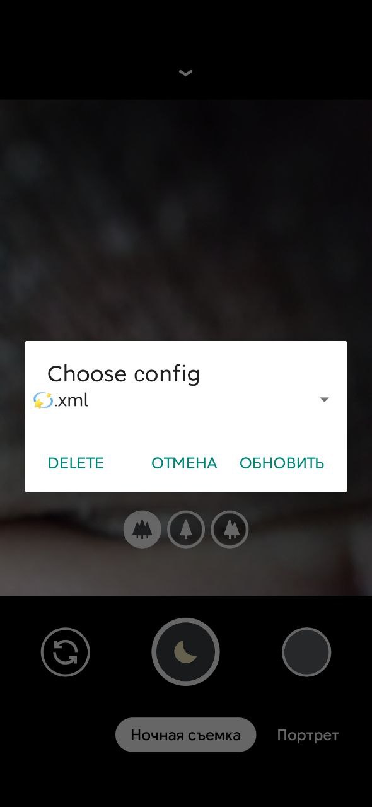Click the ОТМЕНА button
The height and width of the screenshot is (807, 372).
(184, 463)
